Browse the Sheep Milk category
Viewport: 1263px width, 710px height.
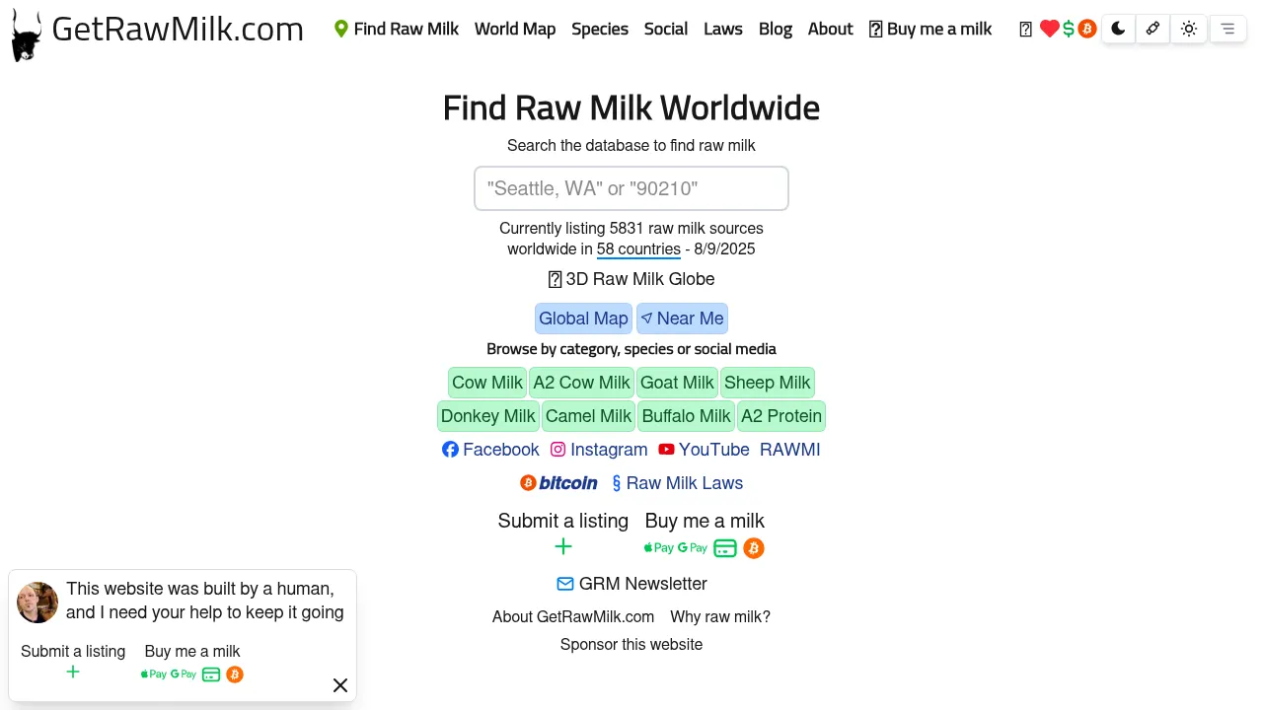click(768, 383)
